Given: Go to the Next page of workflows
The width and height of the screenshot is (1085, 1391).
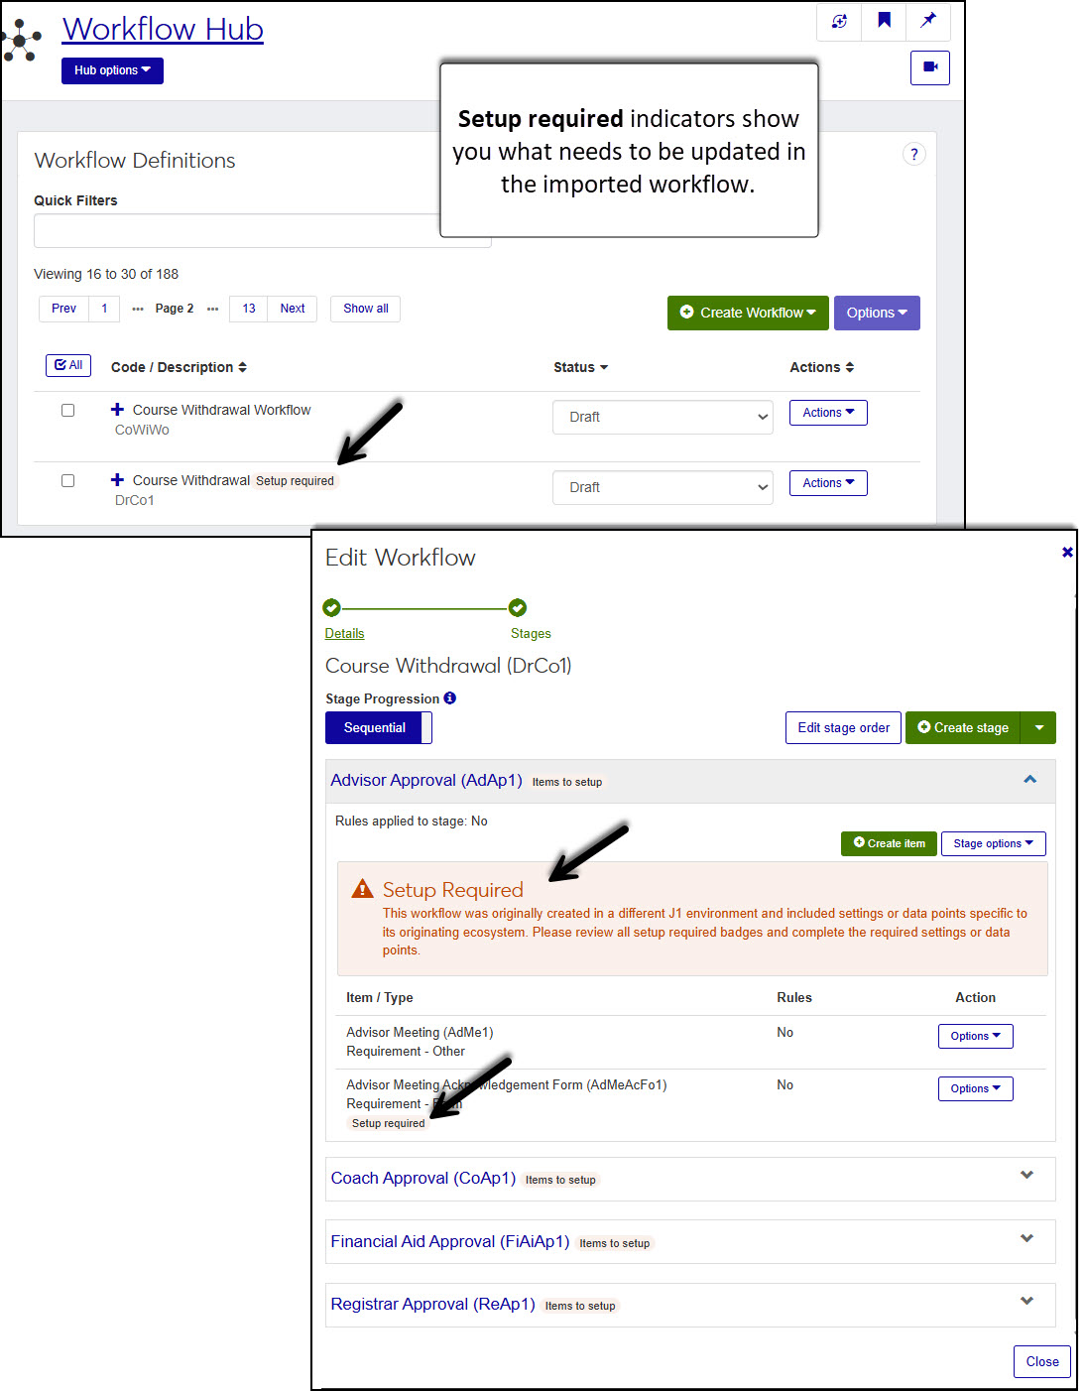Looking at the screenshot, I should click(293, 309).
